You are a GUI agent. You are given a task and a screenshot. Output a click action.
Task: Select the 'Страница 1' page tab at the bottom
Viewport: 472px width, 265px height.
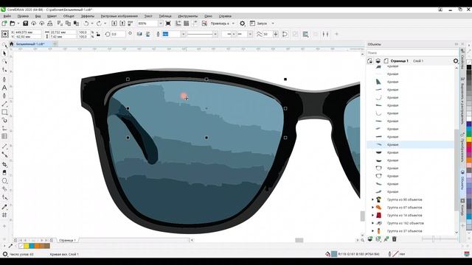[x=67, y=240]
